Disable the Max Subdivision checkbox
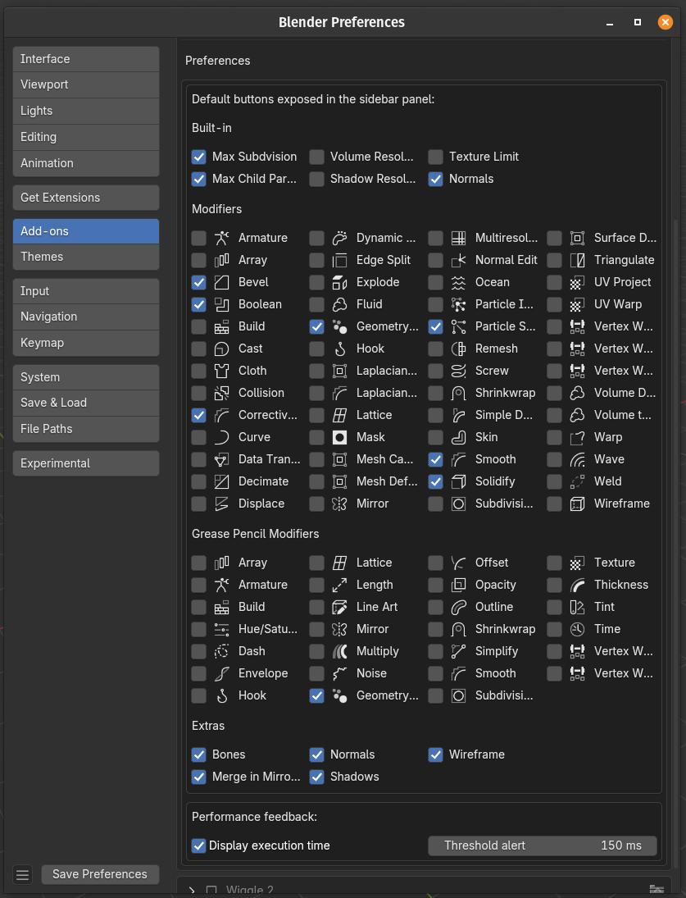This screenshot has height=898, width=686. pos(198,157)
